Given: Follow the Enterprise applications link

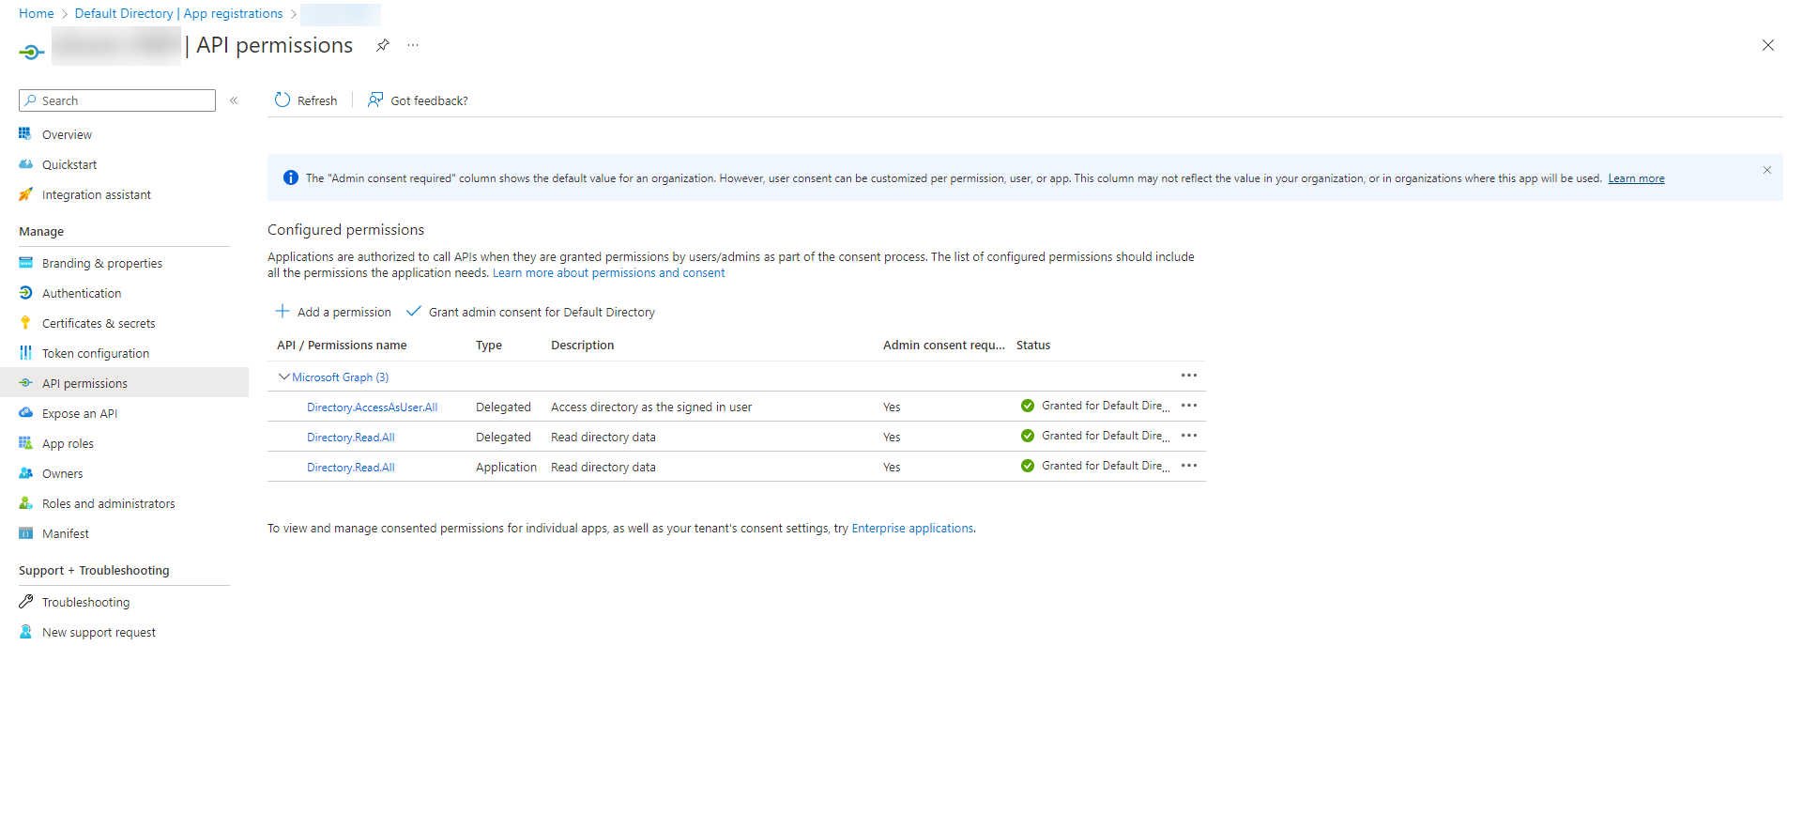Looking at the screenshot, I should coord(911,529).
